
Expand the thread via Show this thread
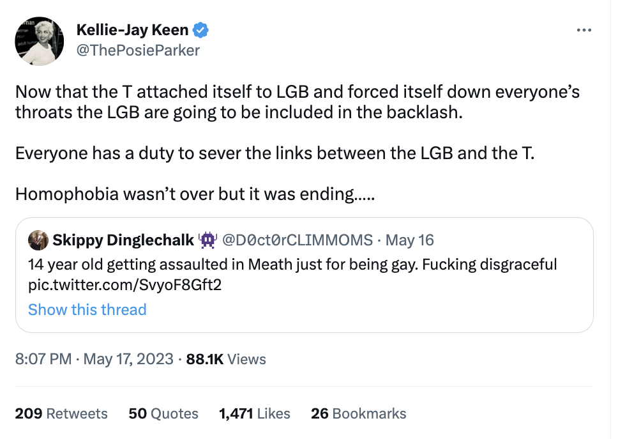pyautogui.click(x=87, y=310)
